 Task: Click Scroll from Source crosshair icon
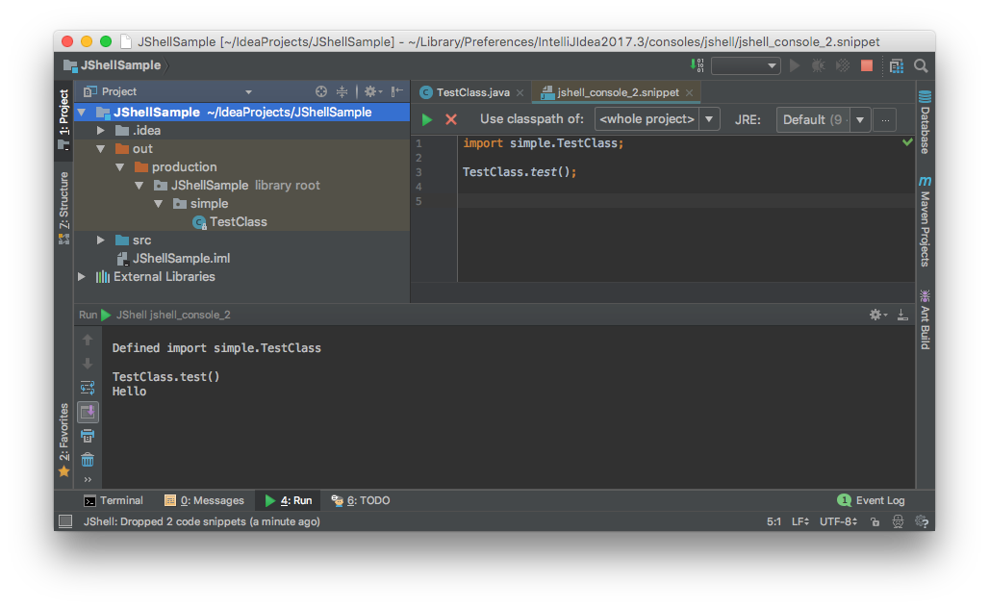point(321,91)
